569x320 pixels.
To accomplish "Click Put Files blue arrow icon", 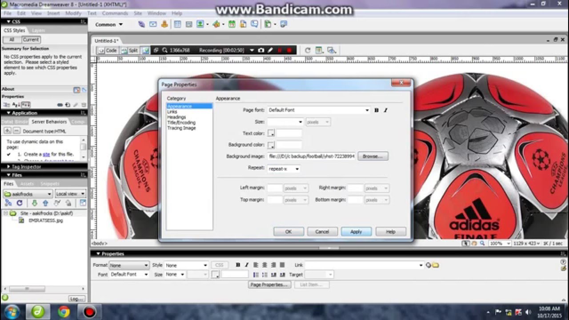I will point(45,203).
